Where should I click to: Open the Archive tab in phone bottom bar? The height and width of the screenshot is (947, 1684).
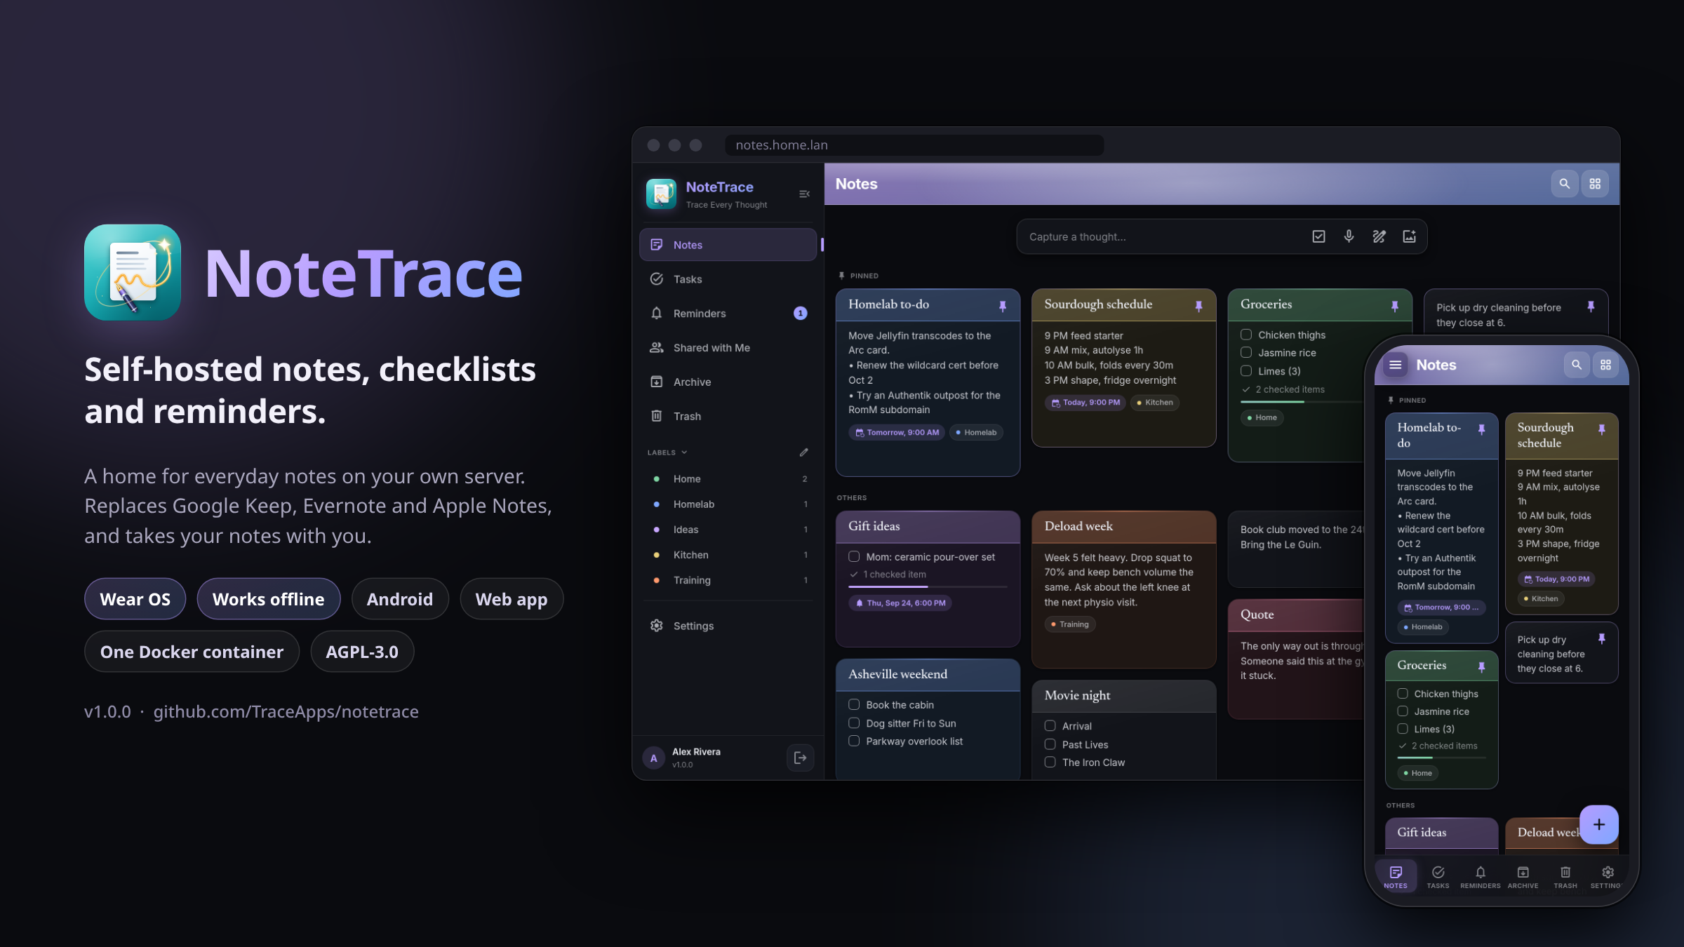click(1523, 877)
